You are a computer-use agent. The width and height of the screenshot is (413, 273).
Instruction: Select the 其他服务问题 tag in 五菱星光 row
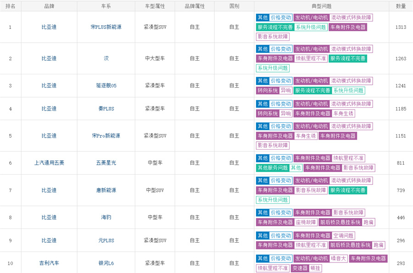[273, 167]
